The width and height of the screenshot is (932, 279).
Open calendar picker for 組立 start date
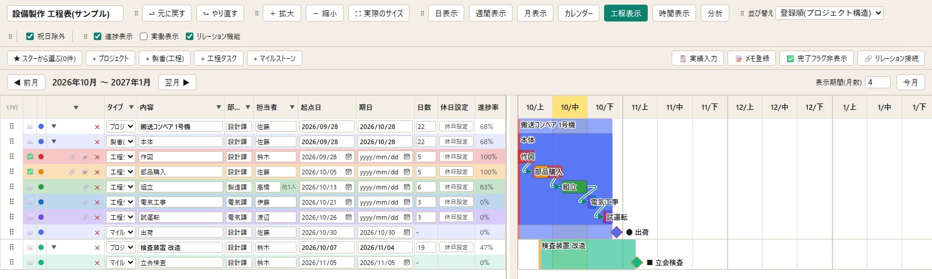348,187
